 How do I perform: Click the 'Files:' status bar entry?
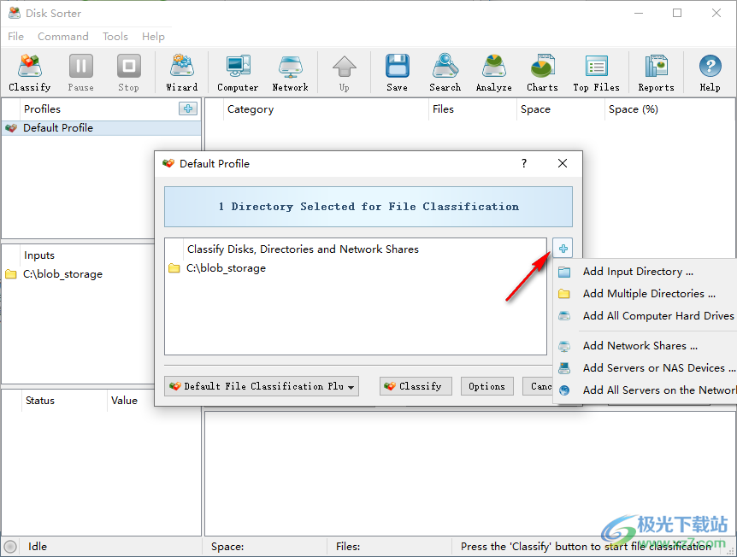point(348,547)
